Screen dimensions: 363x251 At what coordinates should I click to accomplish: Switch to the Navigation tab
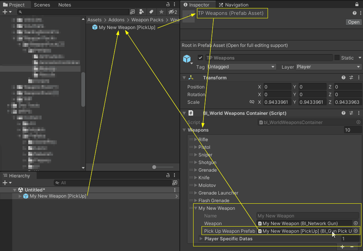(x=233, y=5)
